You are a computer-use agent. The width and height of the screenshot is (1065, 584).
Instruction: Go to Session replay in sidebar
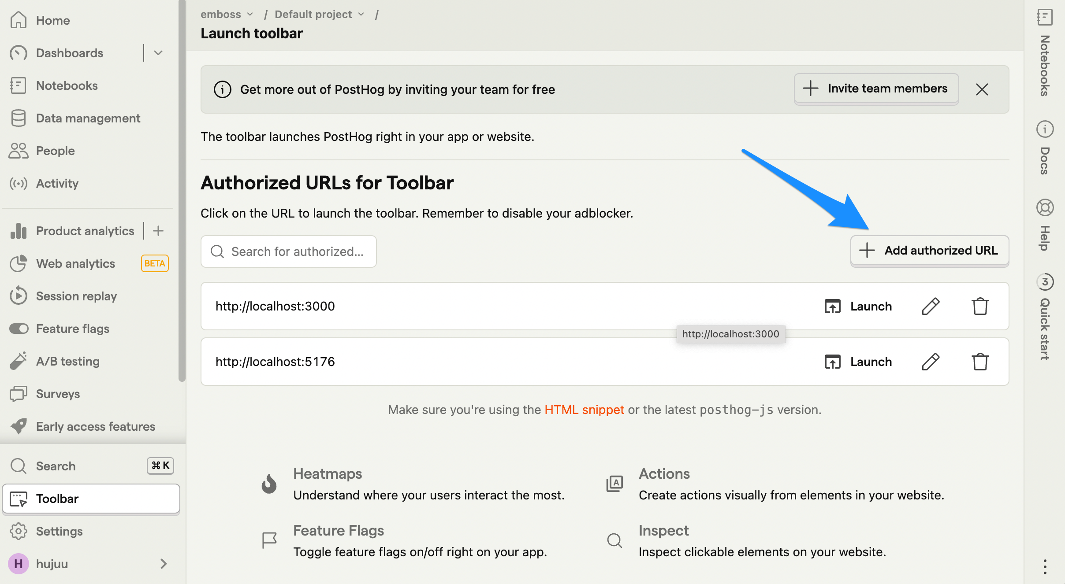pos(76,296)
